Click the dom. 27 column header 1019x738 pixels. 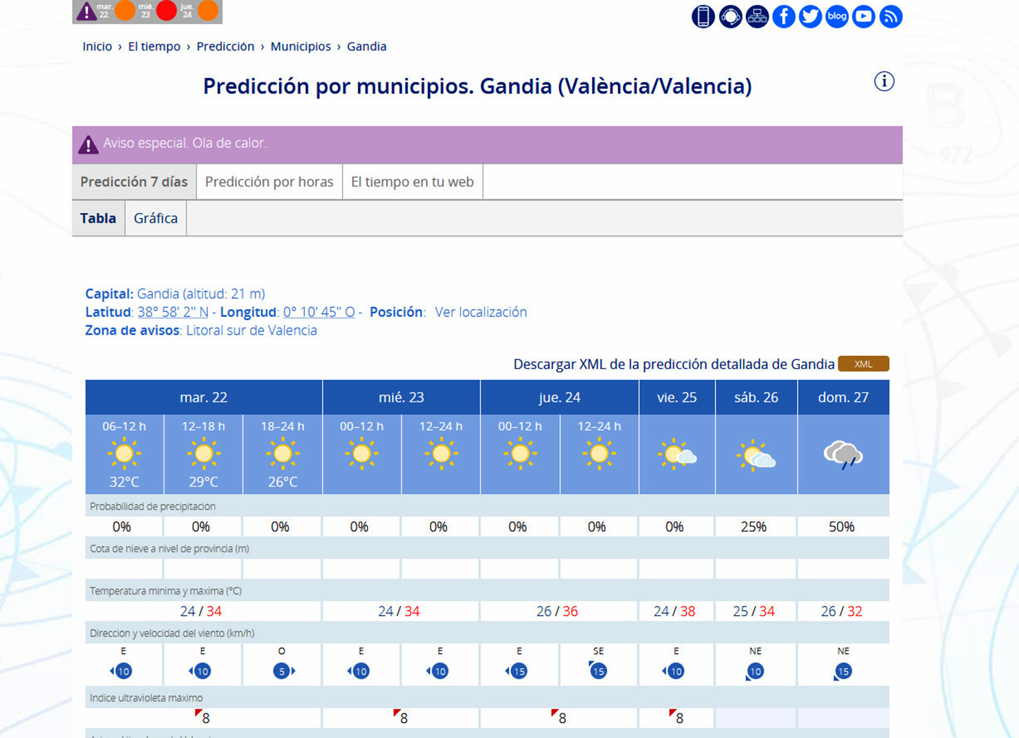coord(843,397)
